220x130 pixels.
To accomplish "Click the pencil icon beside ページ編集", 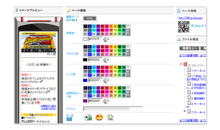I will [69, 11].
